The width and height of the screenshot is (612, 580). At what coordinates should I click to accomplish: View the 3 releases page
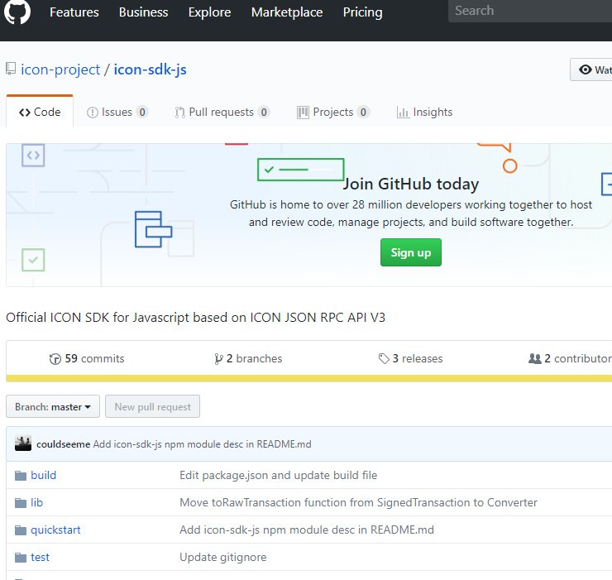pos(410,358)
